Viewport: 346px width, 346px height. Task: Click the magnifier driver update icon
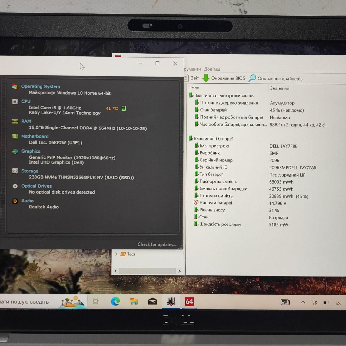tap(252, 78)
